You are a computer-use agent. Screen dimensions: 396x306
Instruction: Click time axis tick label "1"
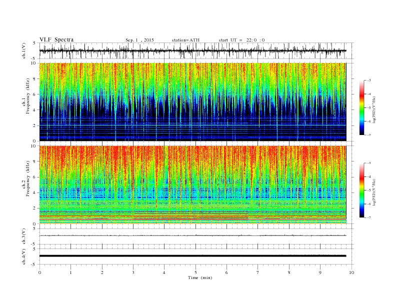point(70,272)
